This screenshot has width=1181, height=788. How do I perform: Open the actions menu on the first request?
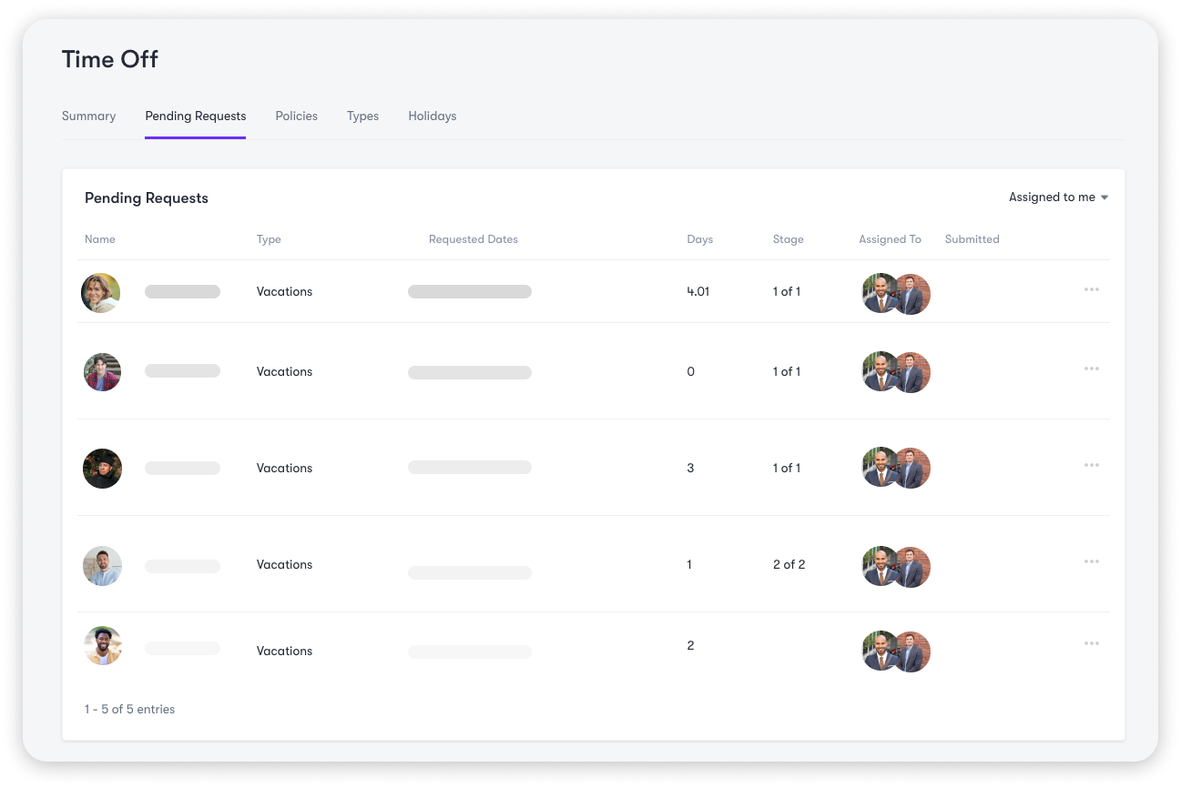click(1091, 288)
